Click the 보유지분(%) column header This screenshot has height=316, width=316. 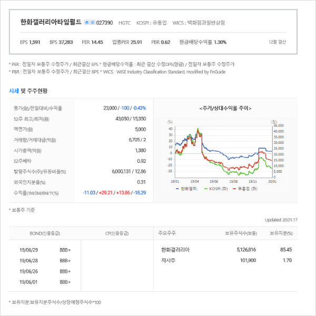(281, 233)
